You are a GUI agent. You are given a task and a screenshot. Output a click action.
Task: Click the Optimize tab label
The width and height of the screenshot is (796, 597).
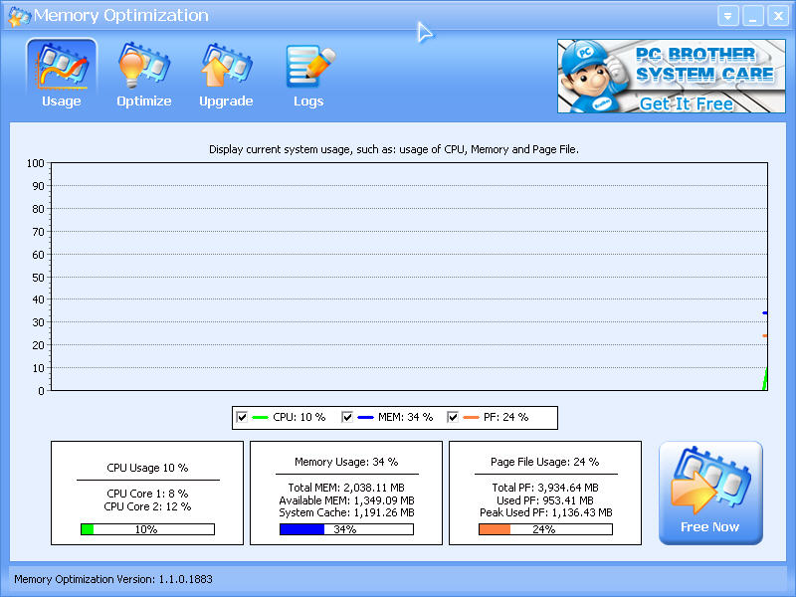[143, 101]
